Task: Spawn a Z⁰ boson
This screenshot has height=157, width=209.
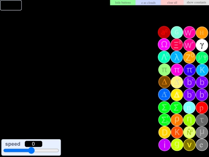Action: pos(189,57)
